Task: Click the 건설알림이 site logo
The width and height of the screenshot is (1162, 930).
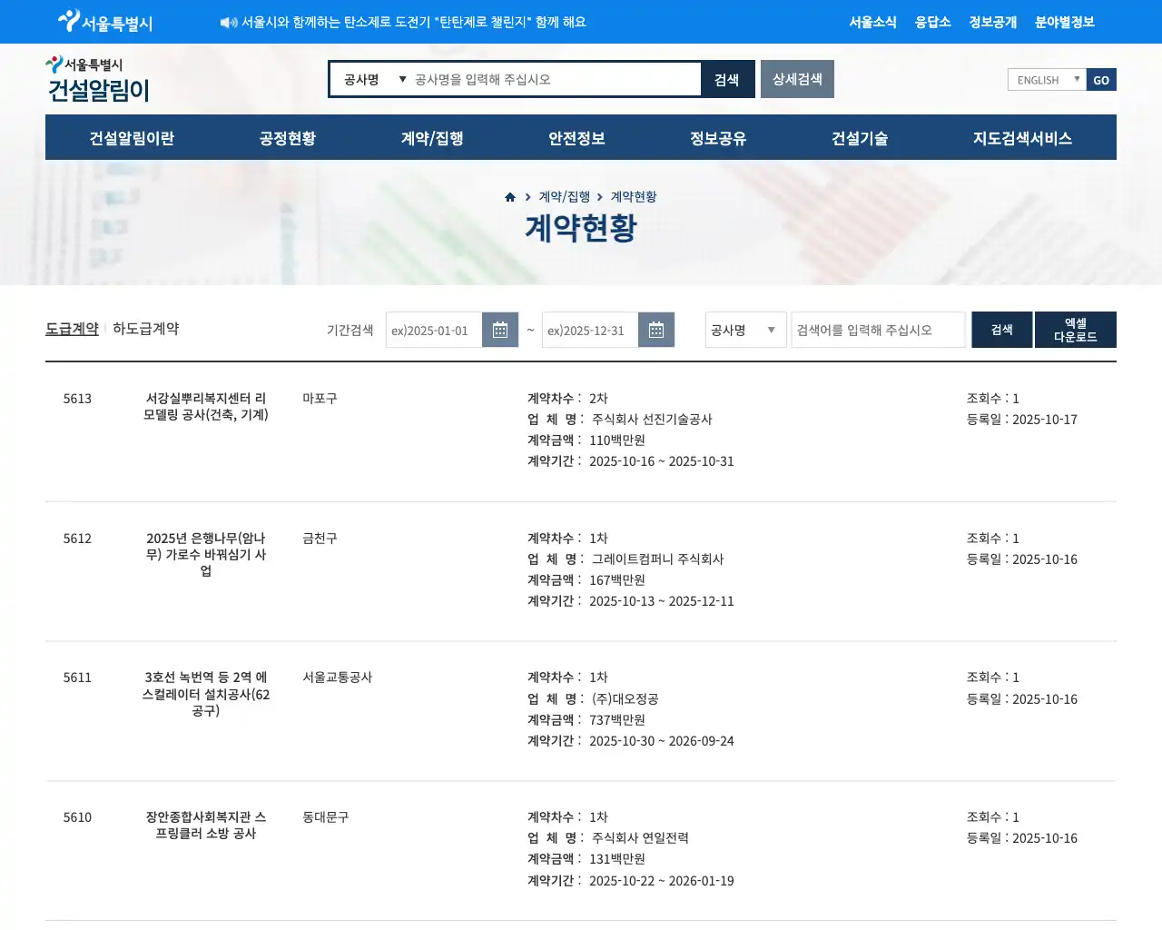Action: coord(98,79)
